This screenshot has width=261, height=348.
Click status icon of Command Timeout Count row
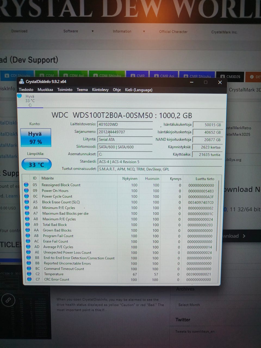(29, 268)
